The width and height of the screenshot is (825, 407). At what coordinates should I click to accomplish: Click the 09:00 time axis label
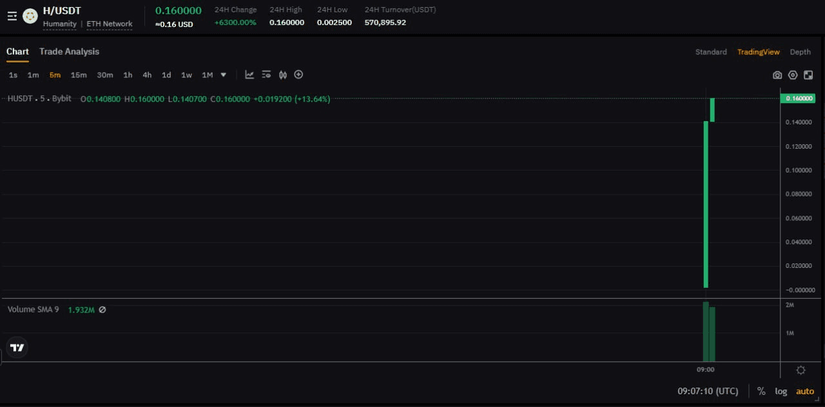[706, 370]
